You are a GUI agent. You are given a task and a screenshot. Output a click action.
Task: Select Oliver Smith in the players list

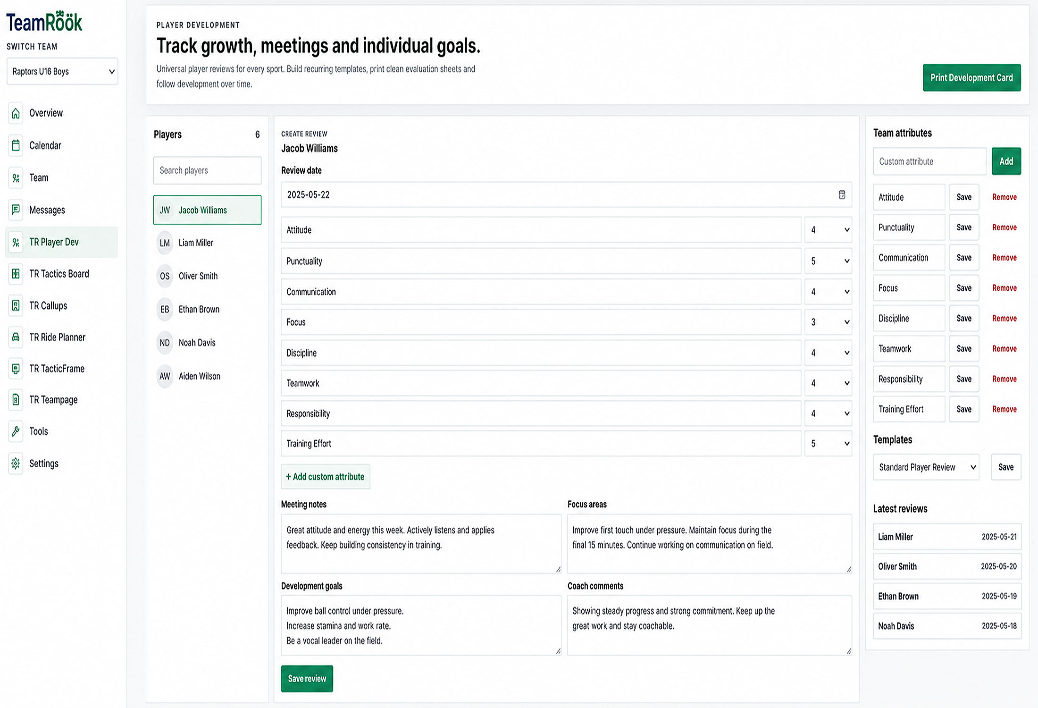click(207, 276)
